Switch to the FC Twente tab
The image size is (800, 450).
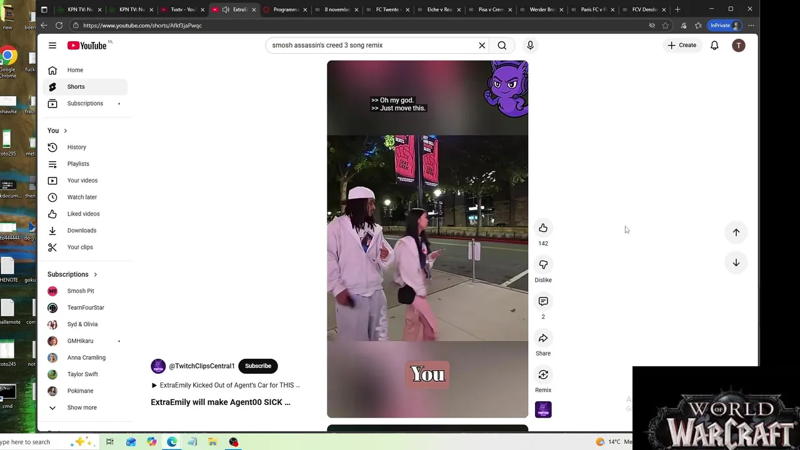coord(387,9)
